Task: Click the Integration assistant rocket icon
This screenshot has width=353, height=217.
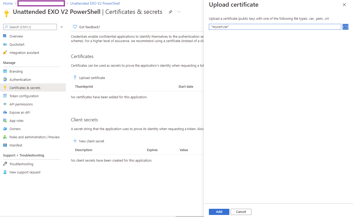Action: coord(5,53)
